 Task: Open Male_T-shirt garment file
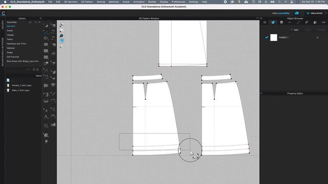click(x=20, y=90)
